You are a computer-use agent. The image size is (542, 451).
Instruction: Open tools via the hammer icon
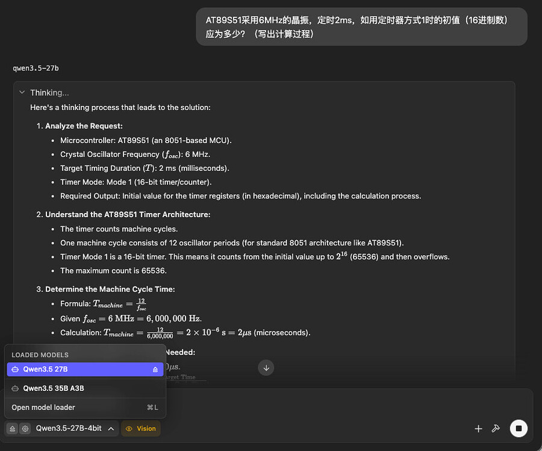496,429
